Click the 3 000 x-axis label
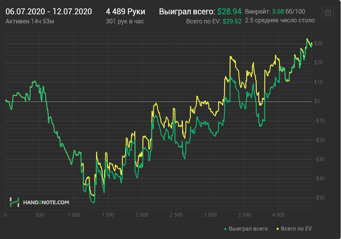The height and width of the screenshot is (239, 341). pos(210,215)
